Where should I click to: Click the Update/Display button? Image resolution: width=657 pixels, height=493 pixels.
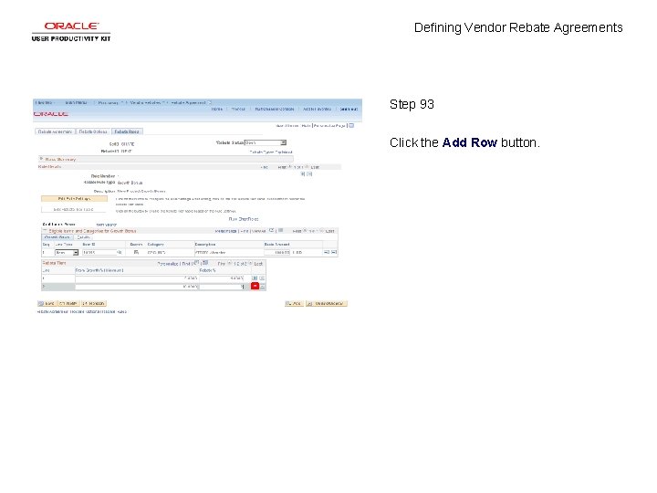327,303
